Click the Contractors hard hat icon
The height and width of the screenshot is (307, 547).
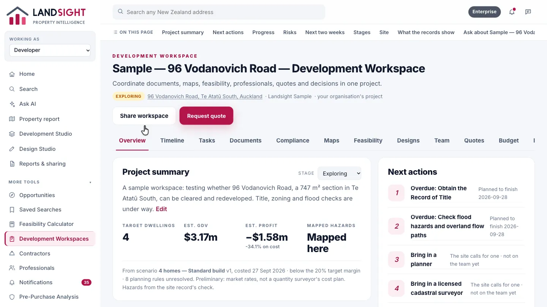(12, 254)
